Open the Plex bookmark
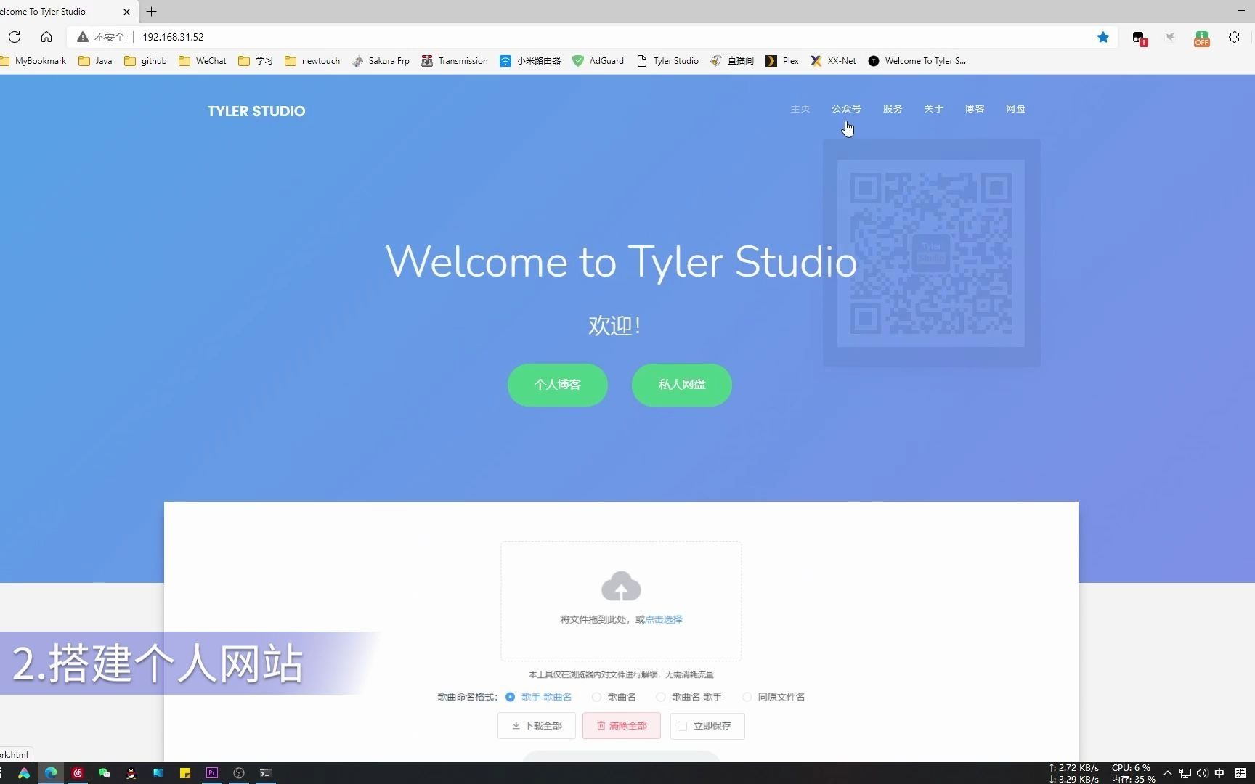Image resolution: width=1255 pixels, height=784 pixels. pyautogui.click(x=782, y=61)
